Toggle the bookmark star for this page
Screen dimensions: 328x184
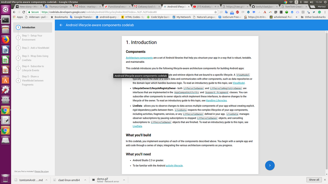[215, 12]
